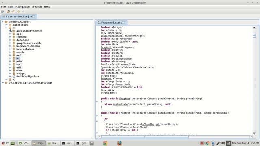Select the internal.view package
The width and height of the screenshot is (260, 146).
click(x=25, y=49)
